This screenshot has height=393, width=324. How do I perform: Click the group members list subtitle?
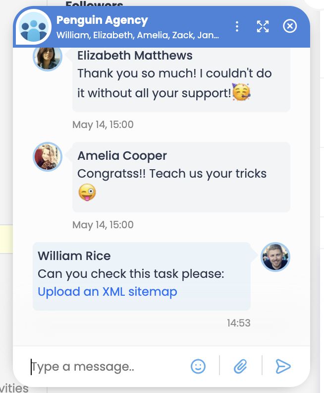tap(138, 35)
